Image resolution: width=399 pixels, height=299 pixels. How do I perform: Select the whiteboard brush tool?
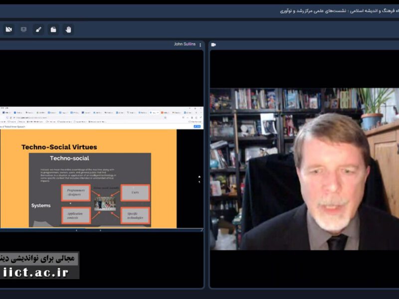click(38, 29)
